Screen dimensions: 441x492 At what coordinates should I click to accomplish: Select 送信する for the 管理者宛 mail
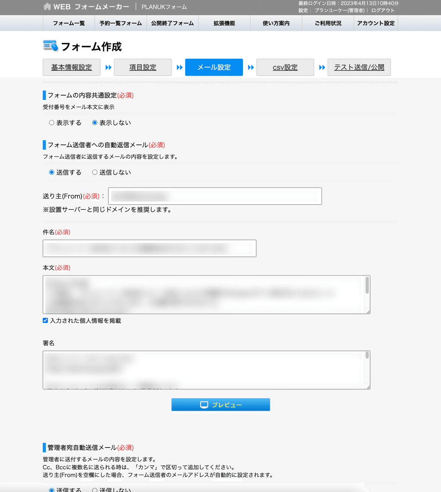[51, 490]
